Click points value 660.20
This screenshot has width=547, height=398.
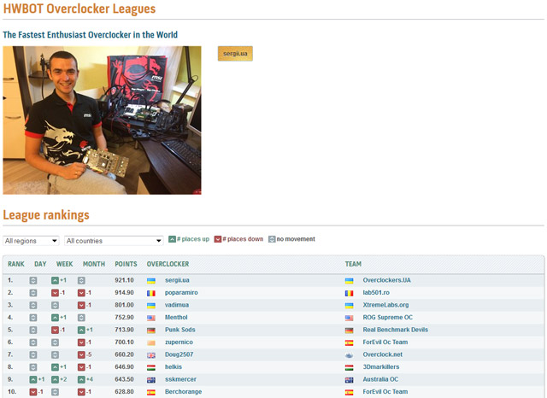click(x=124, y=354)
